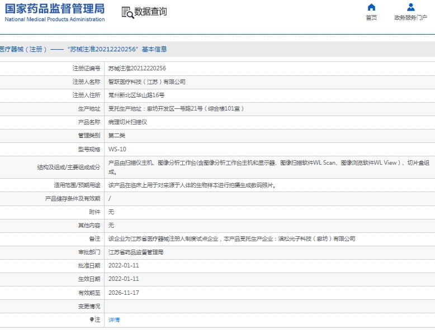This screenshot has width=435, height=330.
Task: Click address 常州新北区华山路16号
Action: tap(136, 95)
